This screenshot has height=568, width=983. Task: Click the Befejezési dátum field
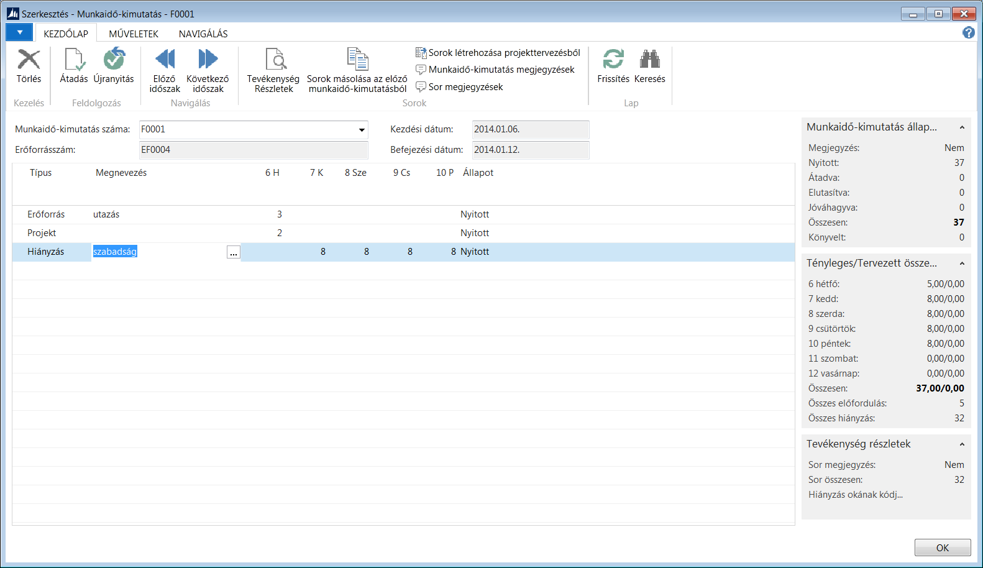(x=531, y=150)
